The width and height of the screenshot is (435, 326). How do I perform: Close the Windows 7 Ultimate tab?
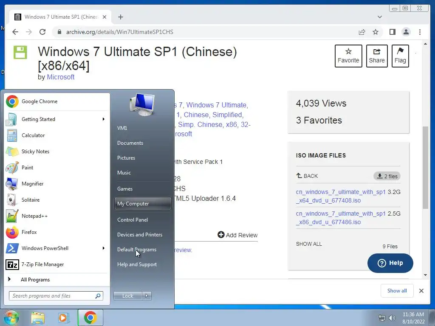click(x=105, y=17)
